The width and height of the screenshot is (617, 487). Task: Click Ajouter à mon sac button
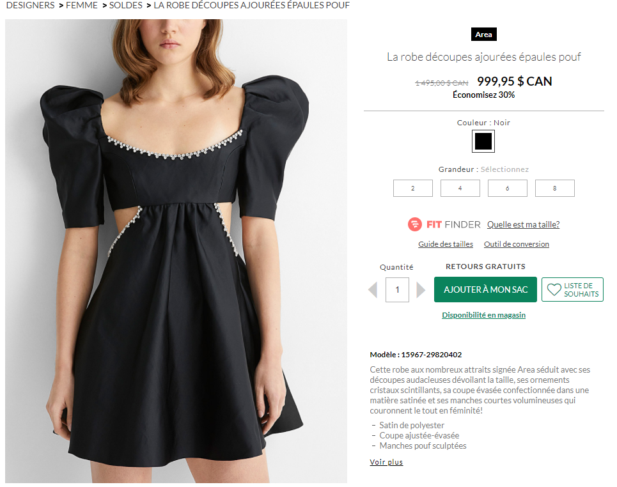485,290
